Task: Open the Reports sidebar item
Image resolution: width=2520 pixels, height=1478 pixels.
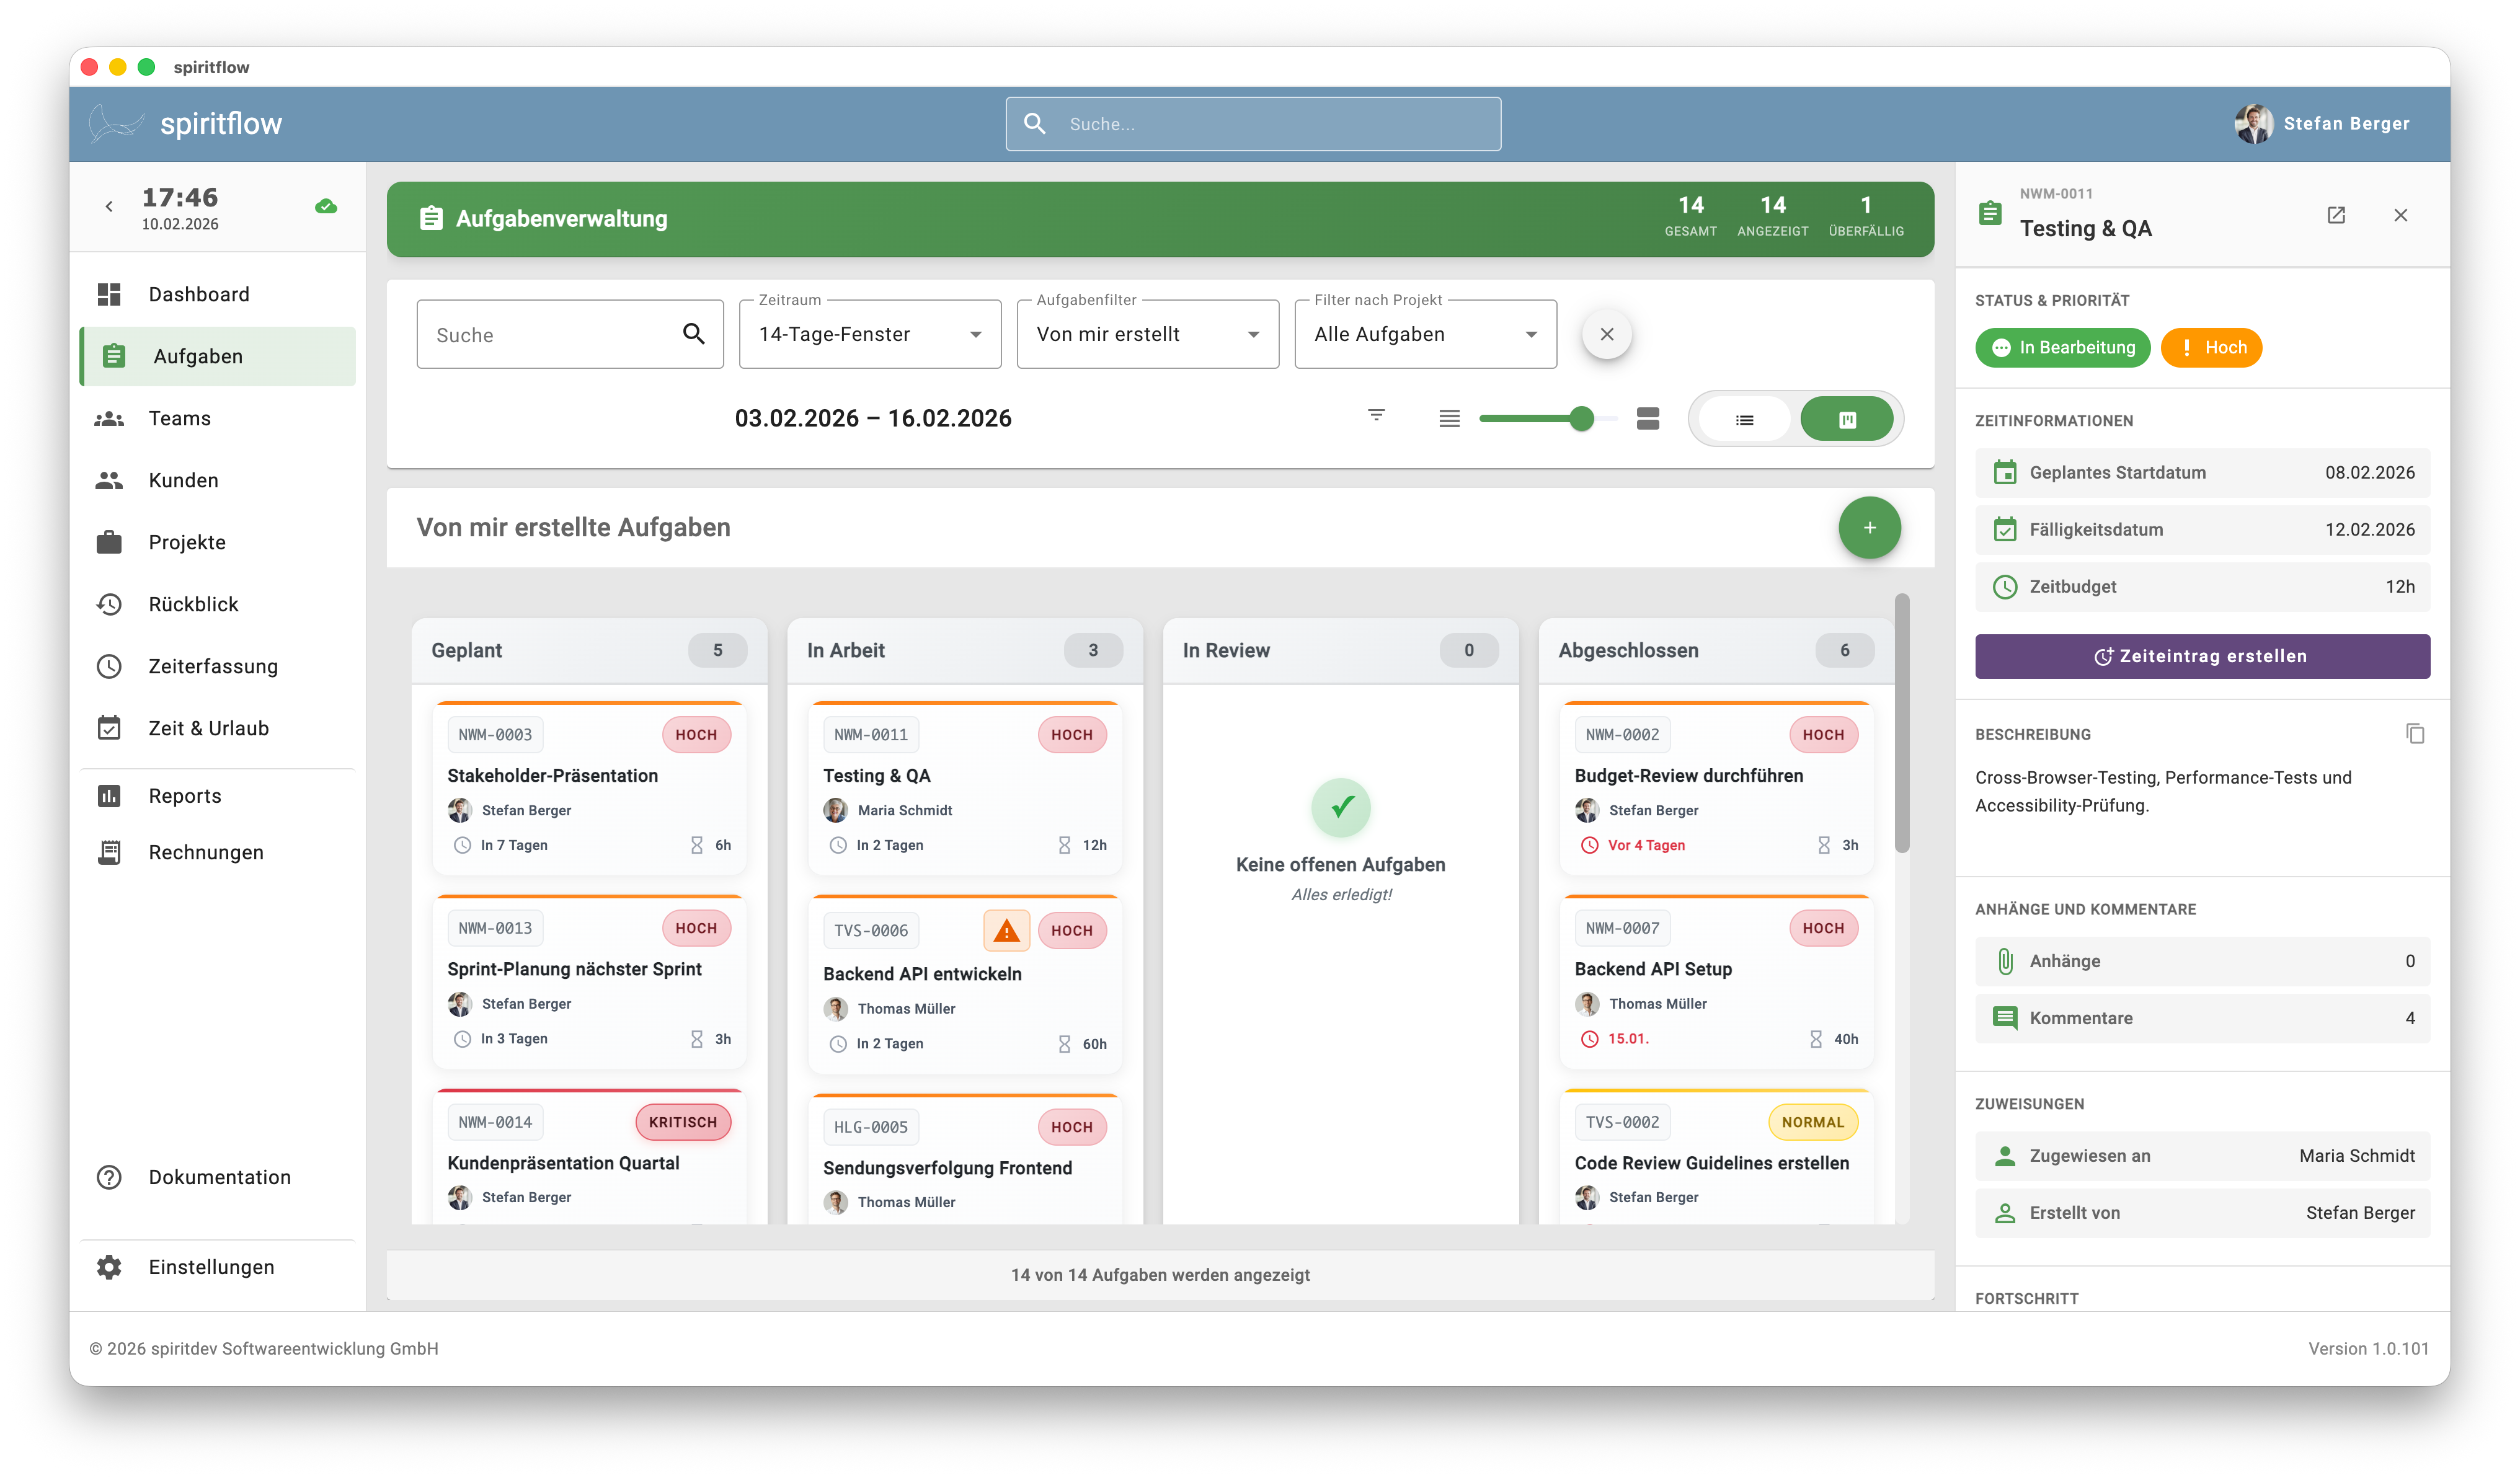Action: click(x=185, y=796)
